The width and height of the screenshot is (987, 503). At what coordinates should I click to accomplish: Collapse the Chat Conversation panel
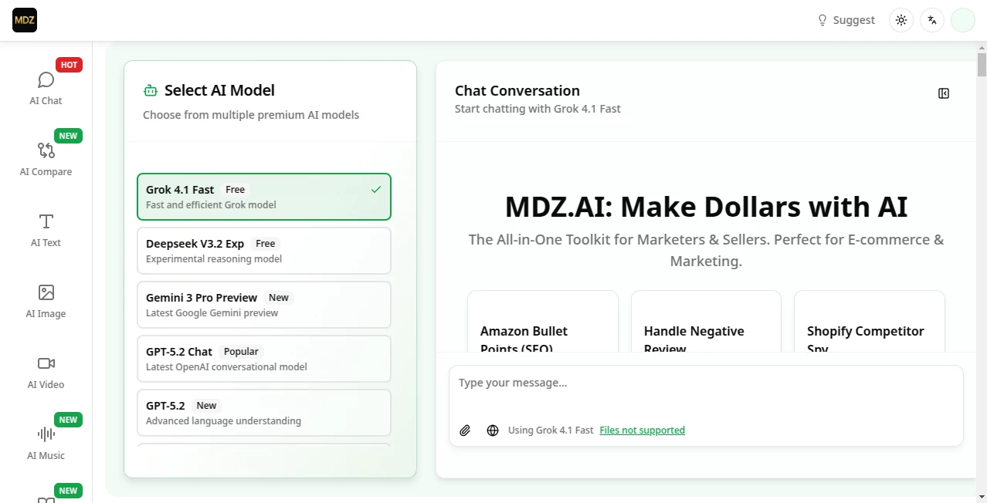coord(943,93)
